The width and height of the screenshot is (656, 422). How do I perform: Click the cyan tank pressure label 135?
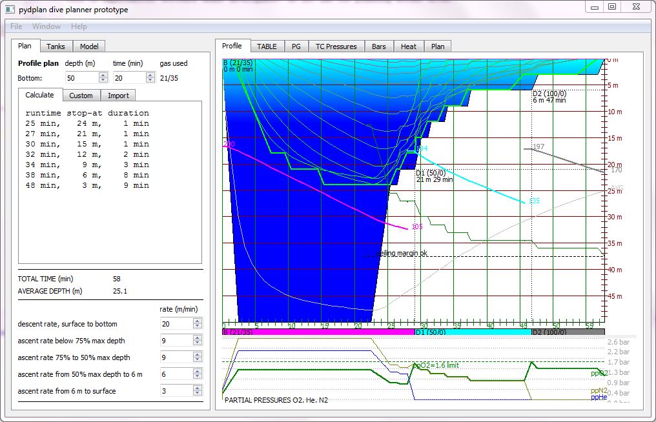coord(534,201)
